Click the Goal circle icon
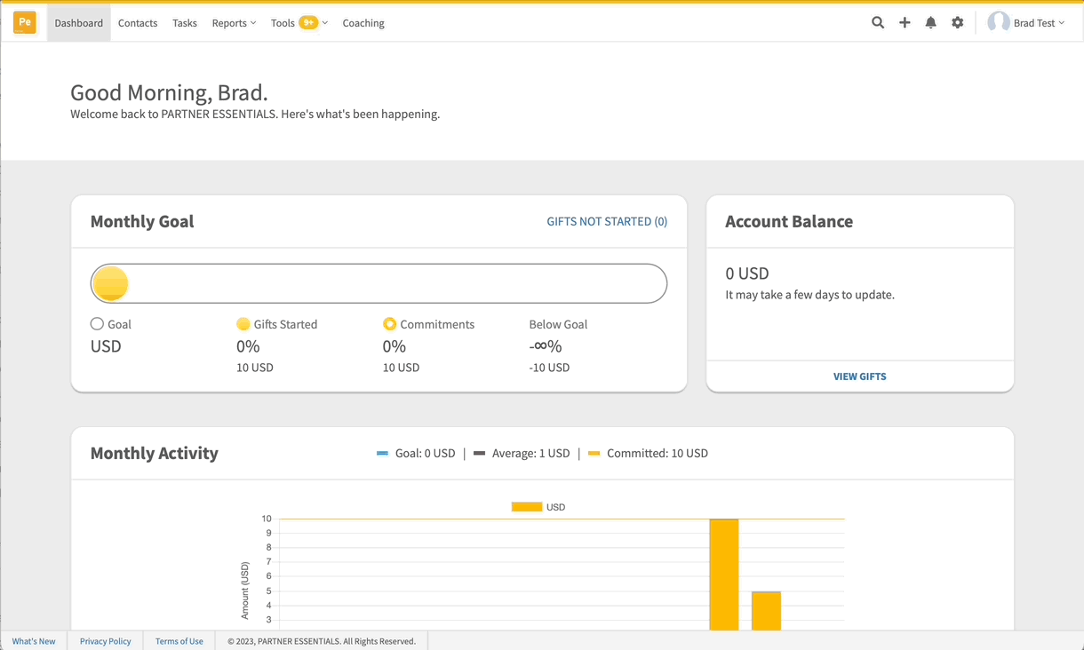This screenshot has width=1084, height=650. pos(97,324)
